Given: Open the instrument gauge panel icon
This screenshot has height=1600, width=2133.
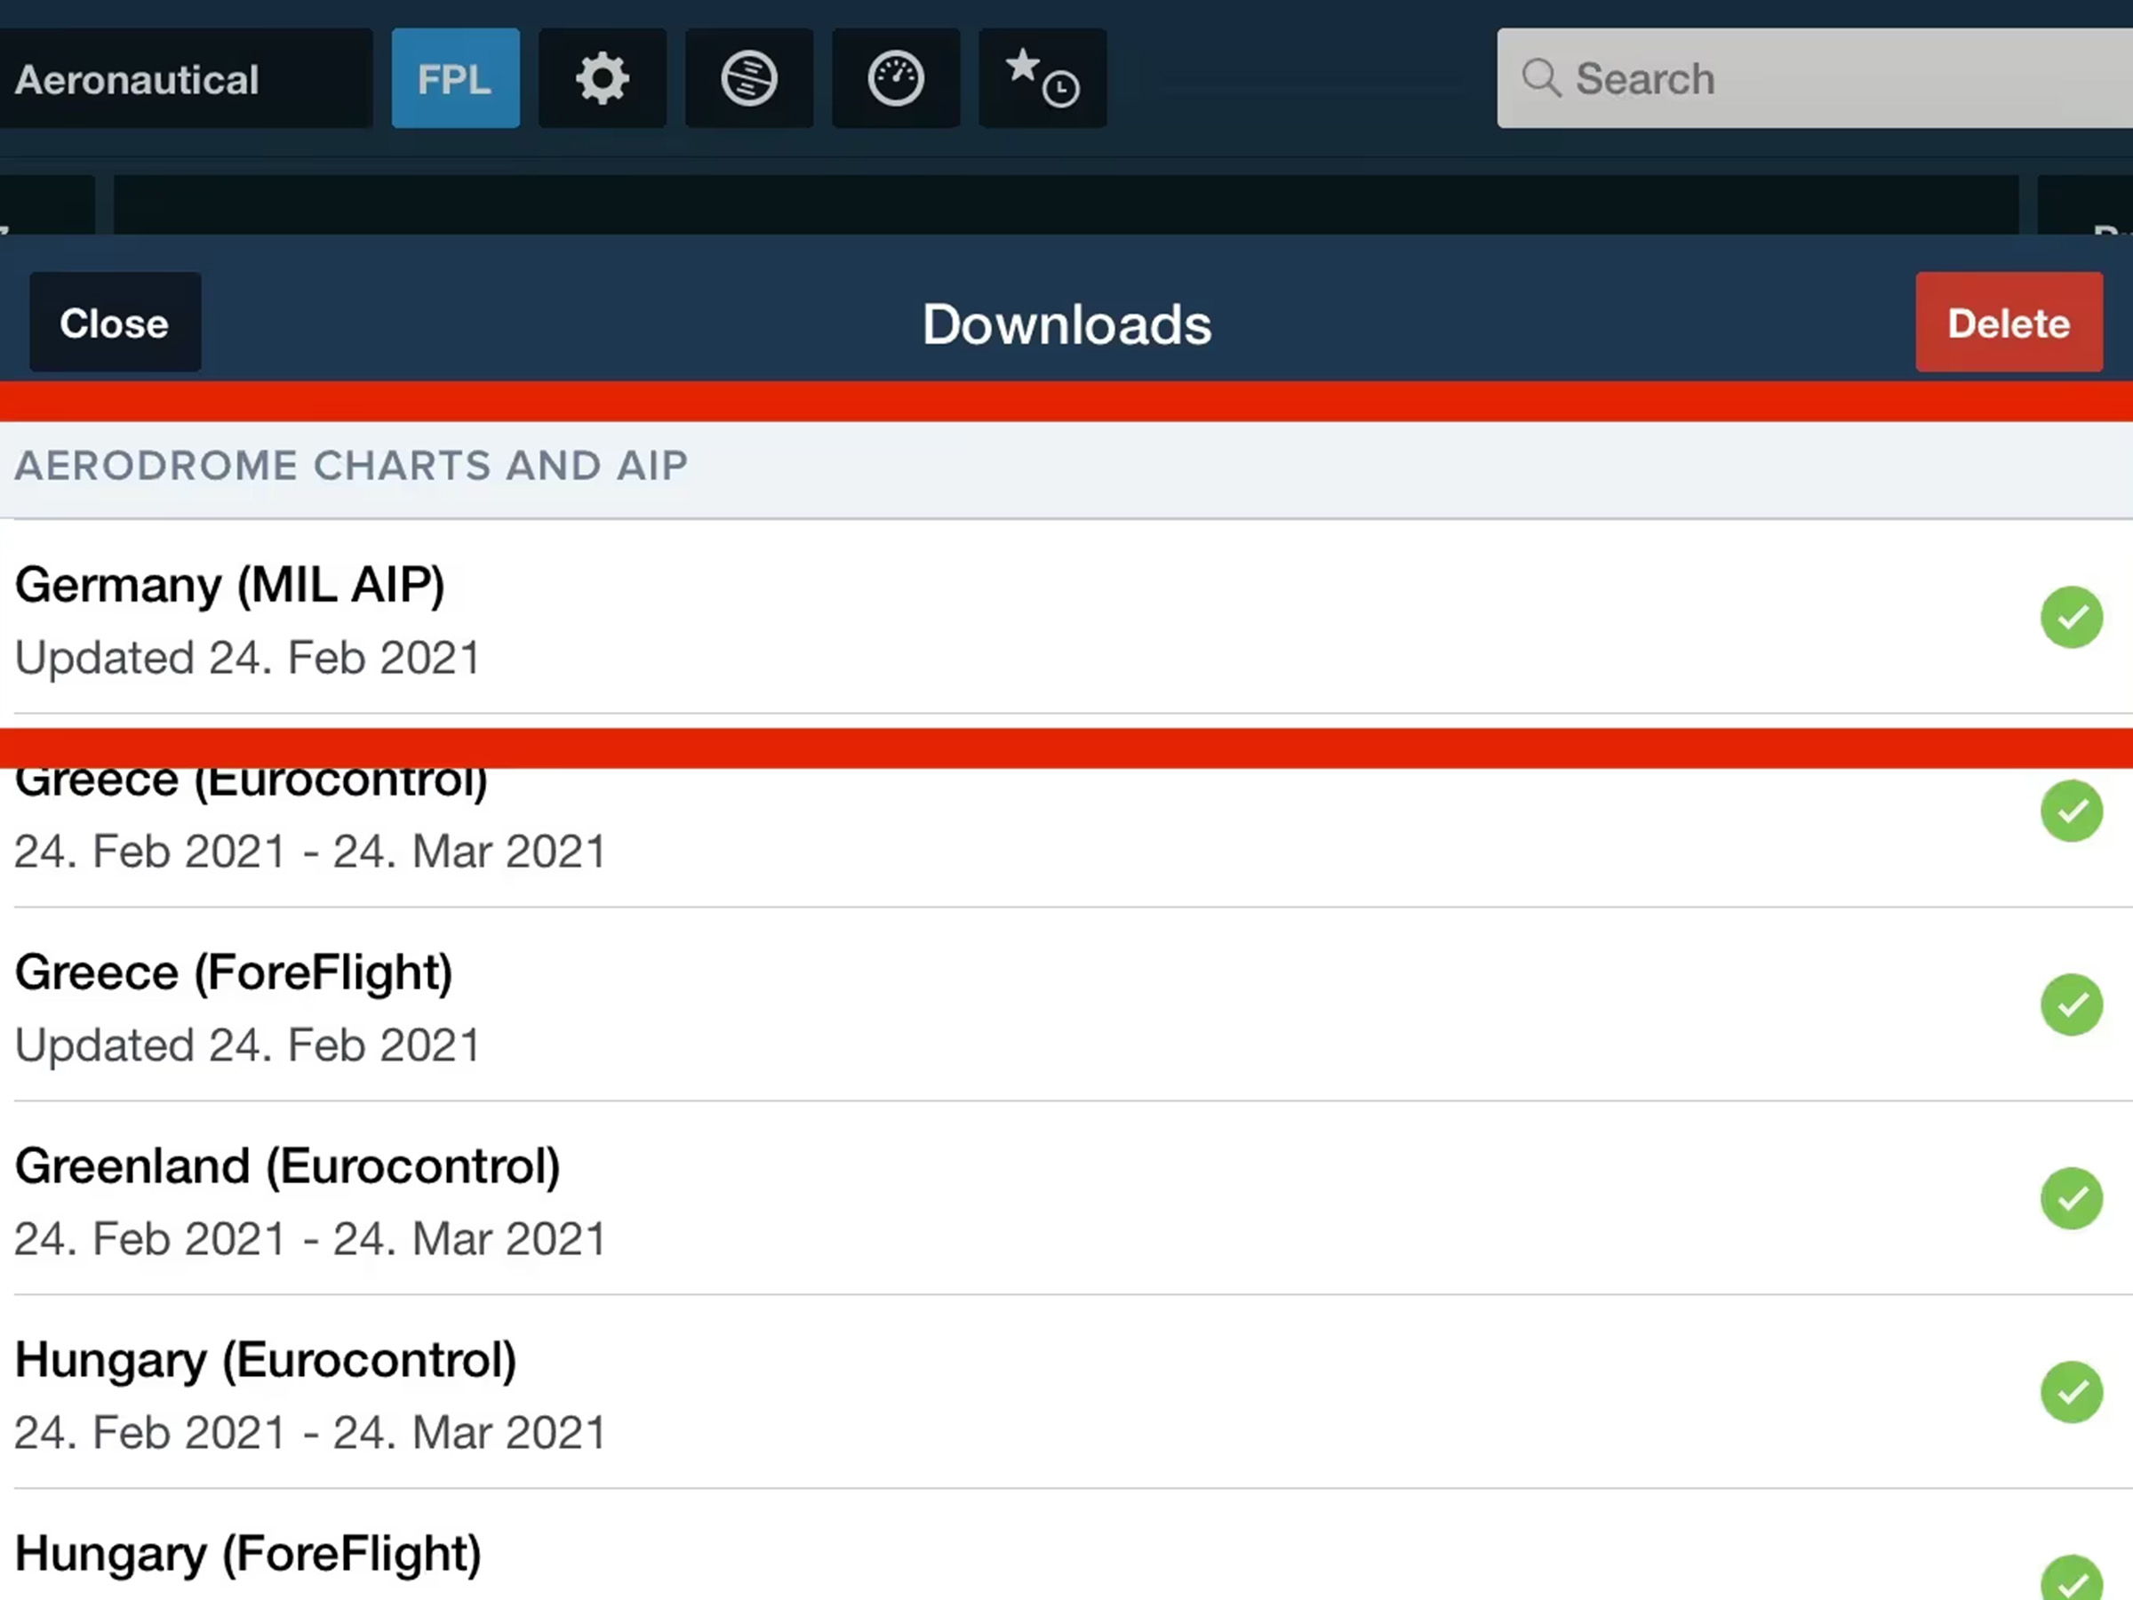Looking at the screenshot, I should 895,78.
